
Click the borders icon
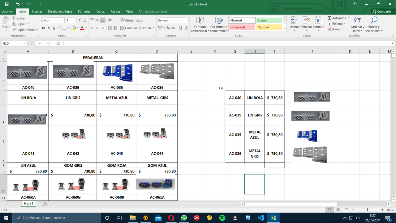64,28
